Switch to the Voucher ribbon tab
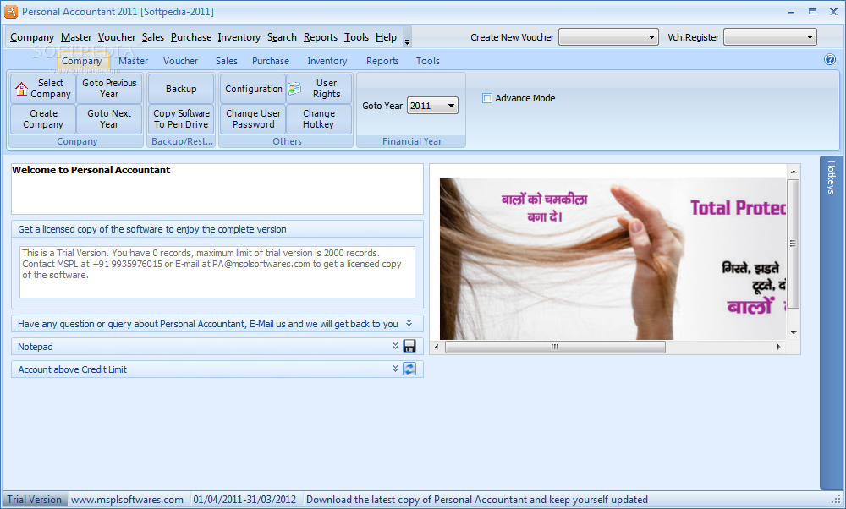This screenshot has width=846, height=509. click(181, 61)
